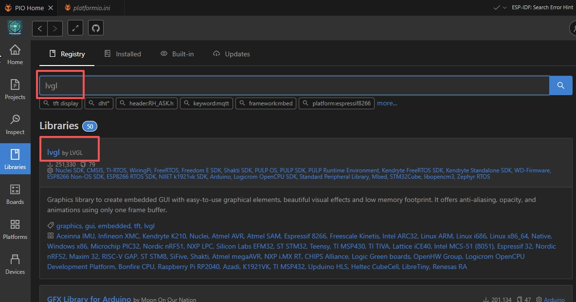Click the 'tft' keyword tag
Viewport: 576px width, 302px height.
(137, 226)
